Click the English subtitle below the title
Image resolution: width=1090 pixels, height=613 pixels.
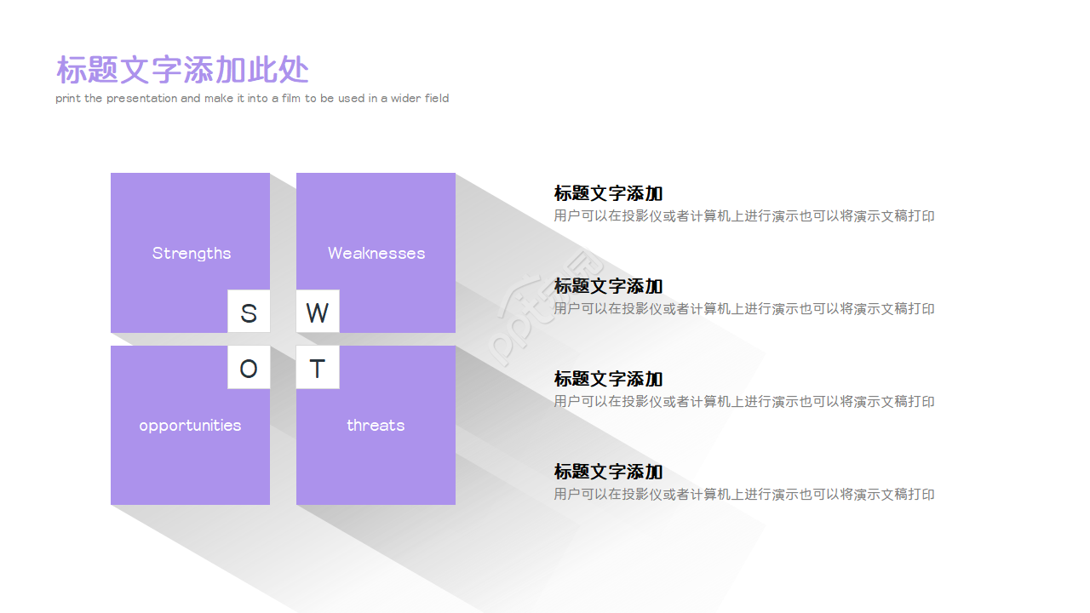252,99
